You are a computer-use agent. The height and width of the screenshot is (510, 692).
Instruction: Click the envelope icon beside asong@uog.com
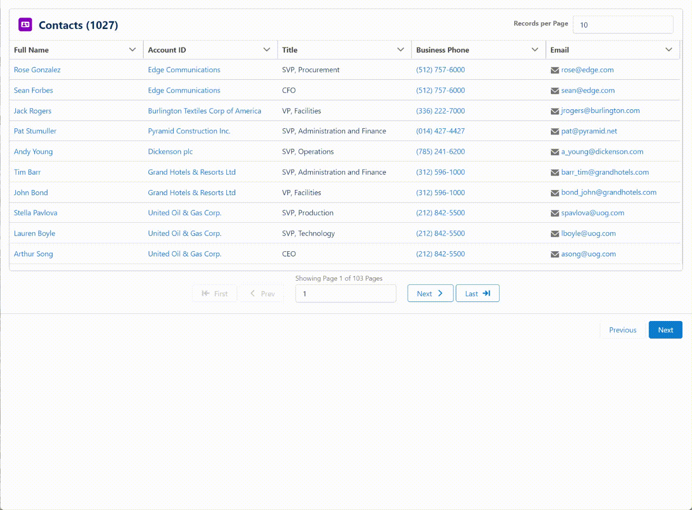[554, 255]
